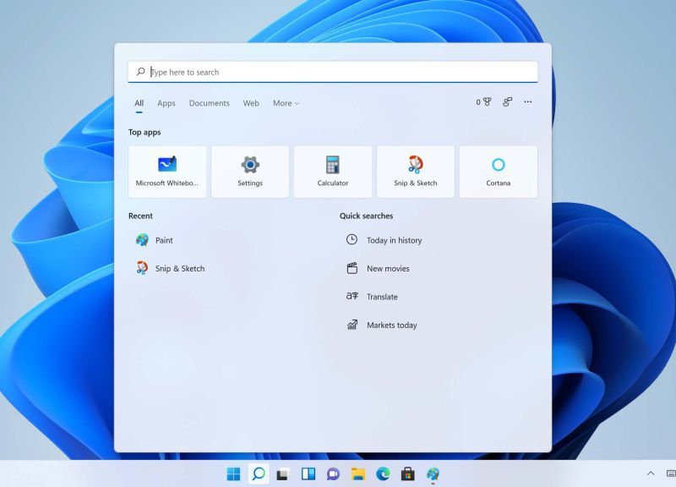The height and width of the screenshot is (487, 676).
Task: Open Microsoft Store from the taskbar
Action: pos(407,474)
